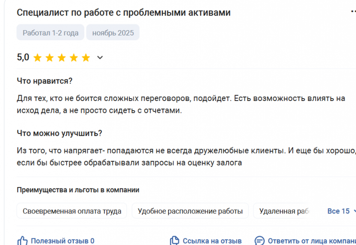Click the "Что нравится?" heading

tap(45, 81)
